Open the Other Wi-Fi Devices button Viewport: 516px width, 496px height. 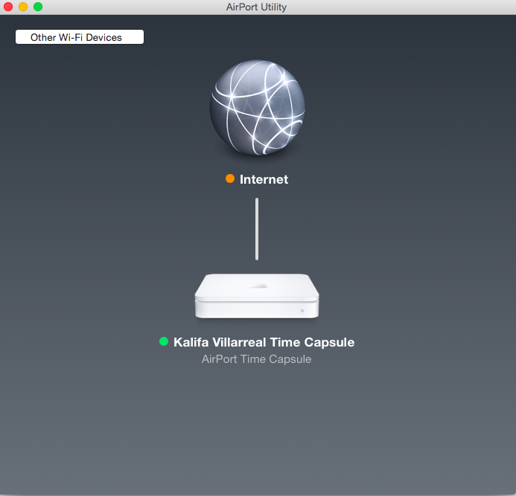click(80, 37)
